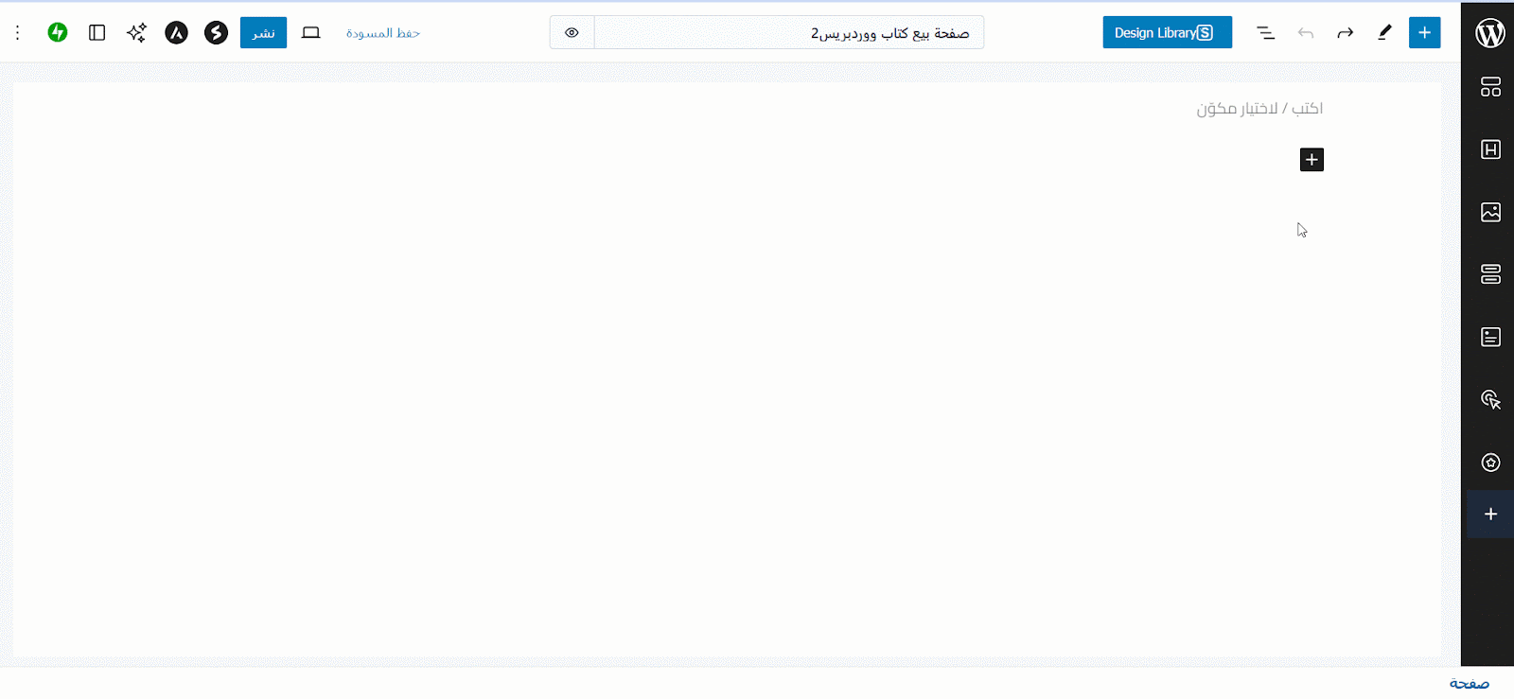This screenshot has width=1514, height=699.
Task: Open the laptop preview device dropdown
Action: pos(310,32)
